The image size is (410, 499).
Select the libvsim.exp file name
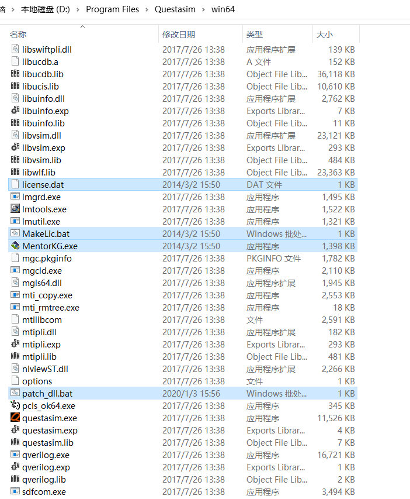44,148
